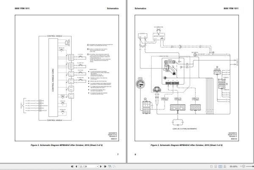254x170 pixels.
Task: Jump to the last page
Action: click(x=105, y=166)
